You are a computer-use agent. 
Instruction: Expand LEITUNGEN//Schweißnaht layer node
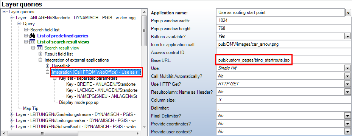(11, 126)
